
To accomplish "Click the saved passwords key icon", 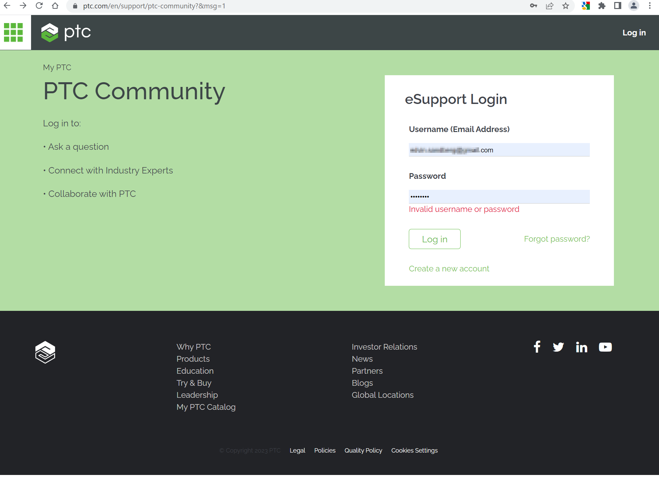I will pyautogui.click(x=533, y=6).
